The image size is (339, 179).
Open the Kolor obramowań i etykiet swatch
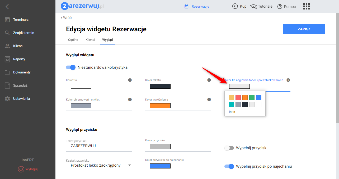coord(81,106)
